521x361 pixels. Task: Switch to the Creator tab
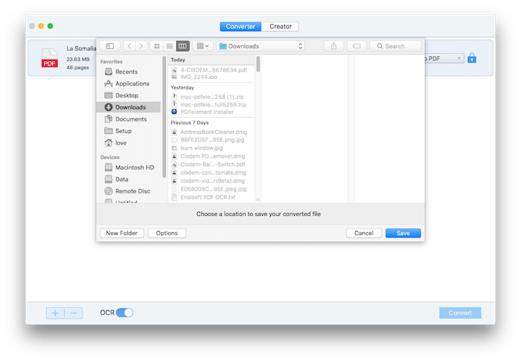[x=281, y=27]
